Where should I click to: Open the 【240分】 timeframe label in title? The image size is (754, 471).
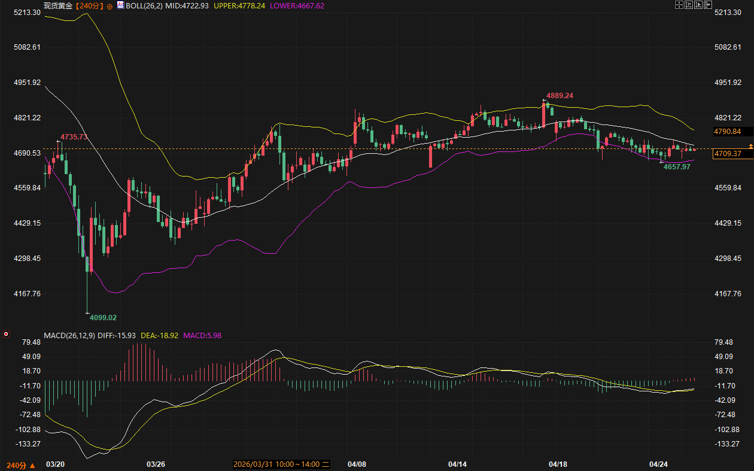[90, 5]
